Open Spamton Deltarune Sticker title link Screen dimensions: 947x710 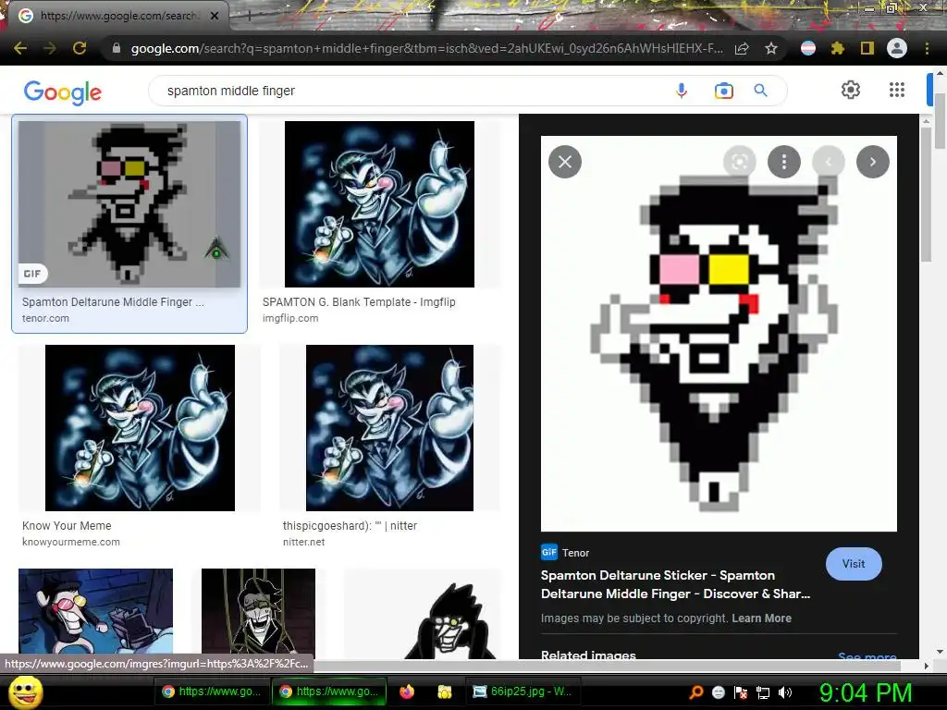(x=675, y=584)
